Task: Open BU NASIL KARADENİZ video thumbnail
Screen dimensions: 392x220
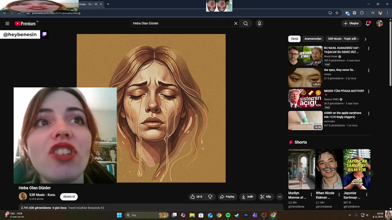Action: (305, 55)
